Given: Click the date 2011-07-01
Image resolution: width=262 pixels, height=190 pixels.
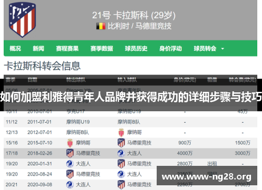Looking at the screenshot, I should point(39,122).
